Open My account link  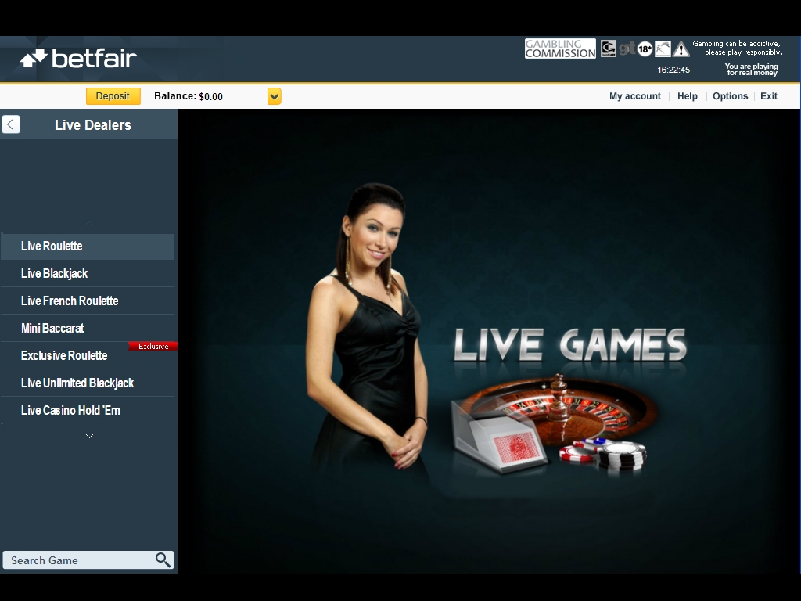[634, 96]
